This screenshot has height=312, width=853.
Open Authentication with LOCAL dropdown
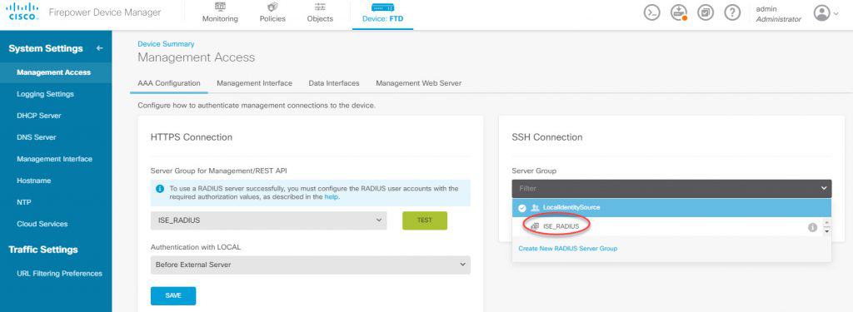point(311,265)
